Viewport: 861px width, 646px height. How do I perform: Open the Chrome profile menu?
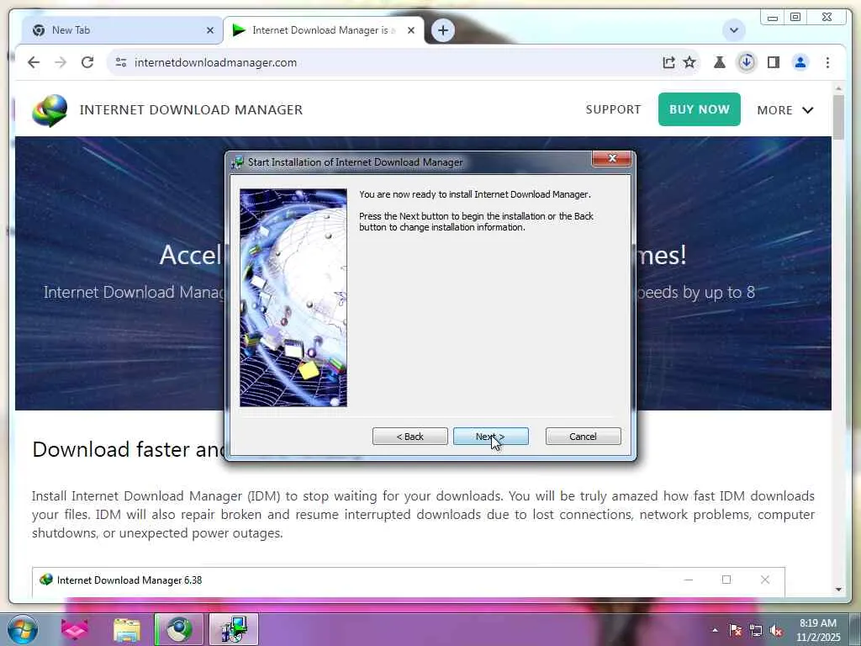800,62
